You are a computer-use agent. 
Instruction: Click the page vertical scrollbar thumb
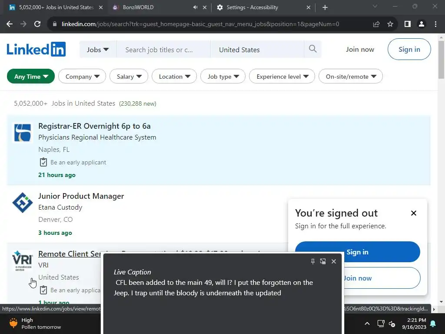point(441,60)
